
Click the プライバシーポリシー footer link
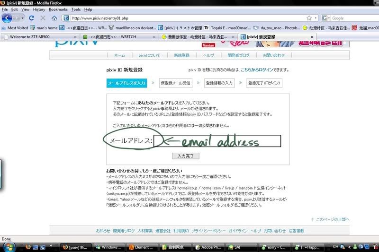tap(208, 231)
